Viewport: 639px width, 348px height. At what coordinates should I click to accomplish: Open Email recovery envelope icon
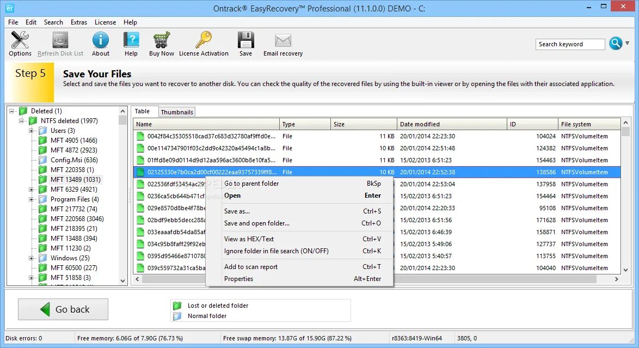click(x=283, y=40)
